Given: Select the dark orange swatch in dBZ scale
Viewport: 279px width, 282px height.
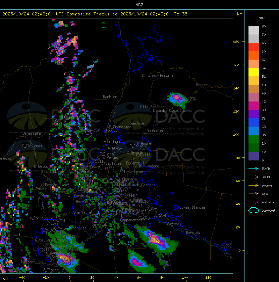Looking at the screenshot, I should 254,55.
